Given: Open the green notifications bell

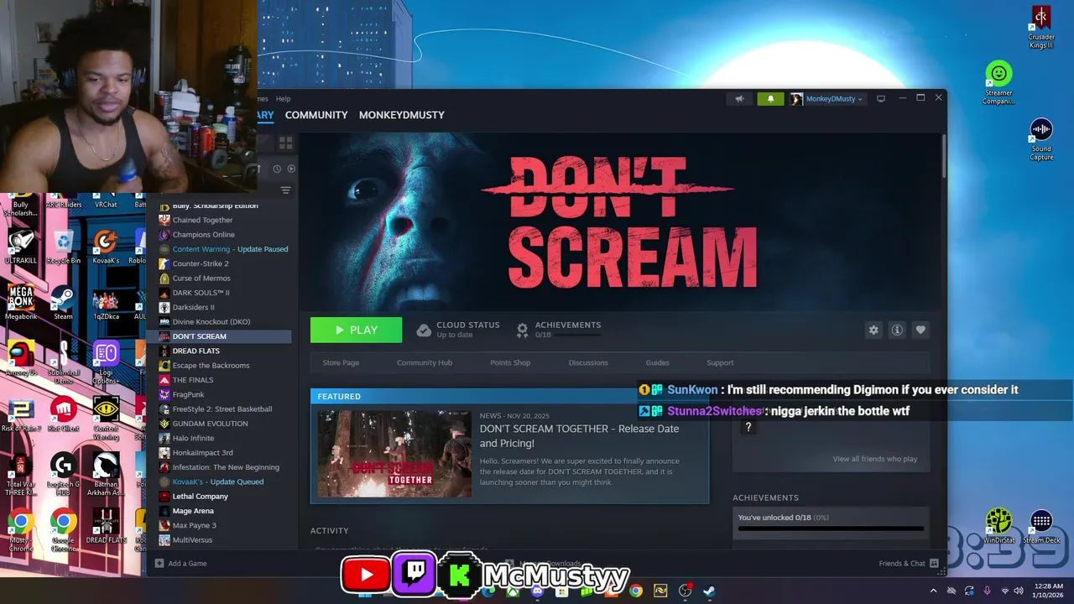Looking at the screenshot, I should (770, 99).
